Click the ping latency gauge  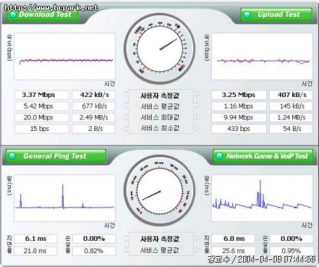pos(159,191)
